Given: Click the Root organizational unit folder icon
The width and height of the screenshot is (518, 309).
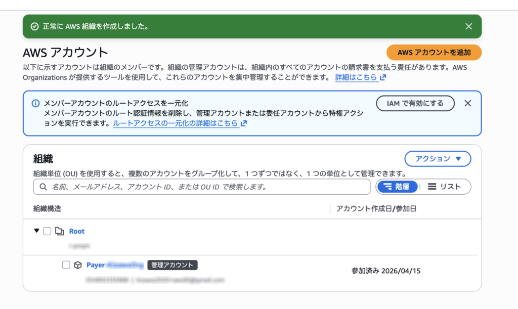Looking at the screenshot, I should (60, 231).
